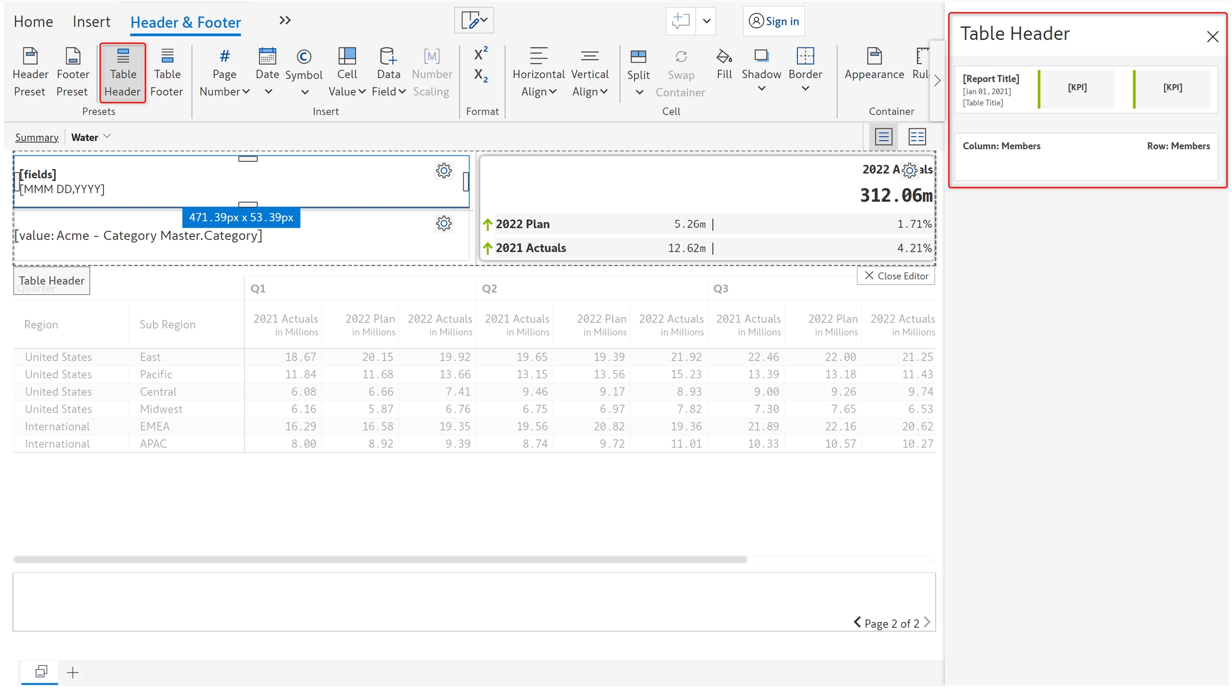
Task: Open the Water category dropdown
Action: coord(91,137)
